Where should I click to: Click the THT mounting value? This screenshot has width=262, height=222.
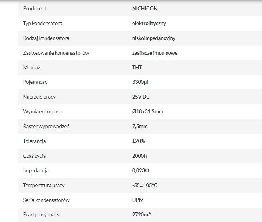tap(137, 67)
